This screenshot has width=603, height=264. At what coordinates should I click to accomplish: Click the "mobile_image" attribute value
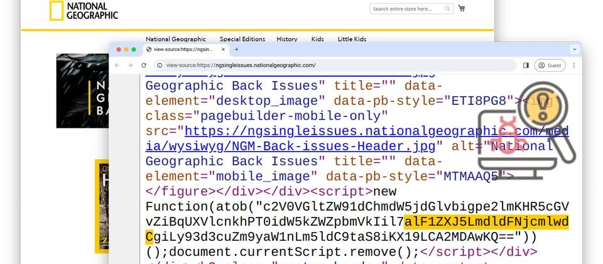[x=263, y=176]
